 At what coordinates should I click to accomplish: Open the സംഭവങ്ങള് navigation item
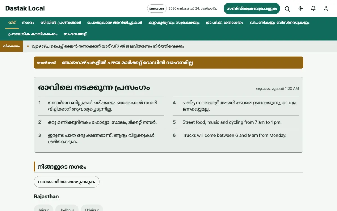coord(75,34)
